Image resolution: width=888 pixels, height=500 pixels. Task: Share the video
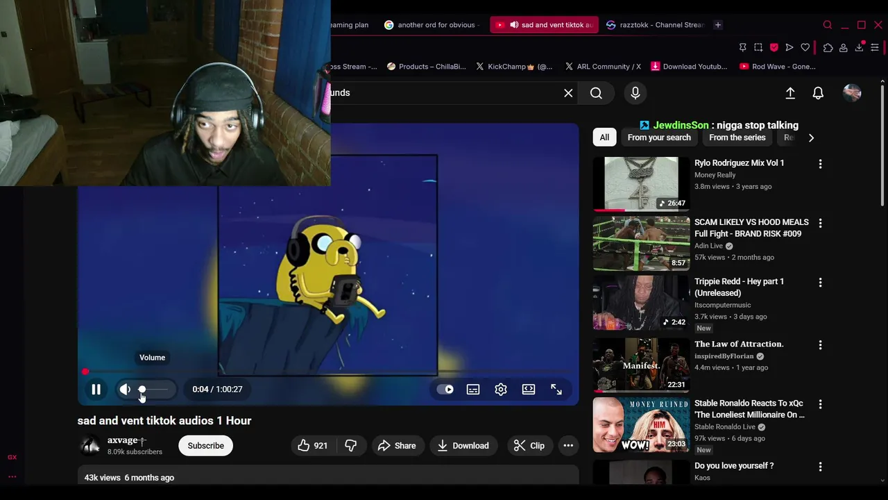397,446
